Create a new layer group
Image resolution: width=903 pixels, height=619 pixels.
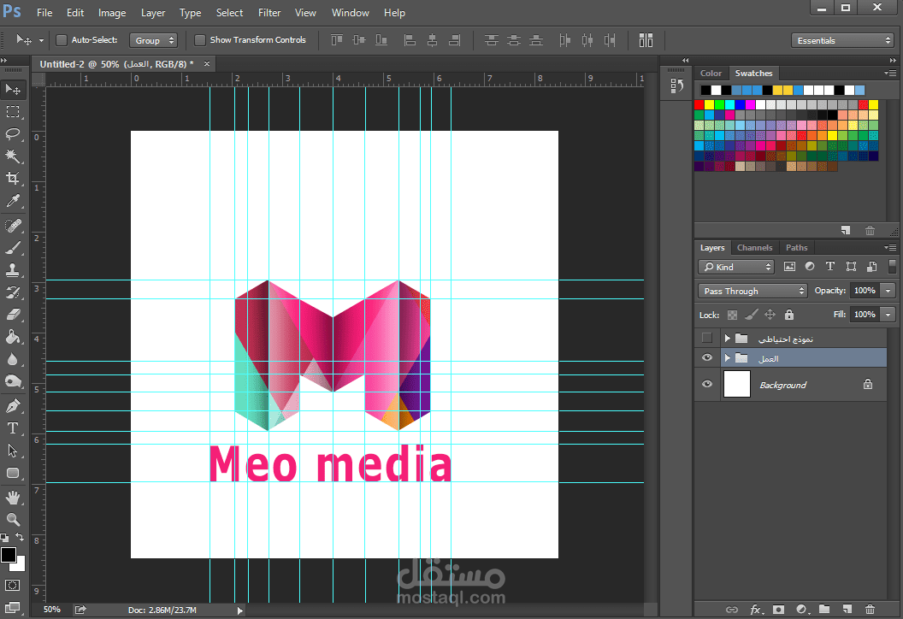coord(824,609)
